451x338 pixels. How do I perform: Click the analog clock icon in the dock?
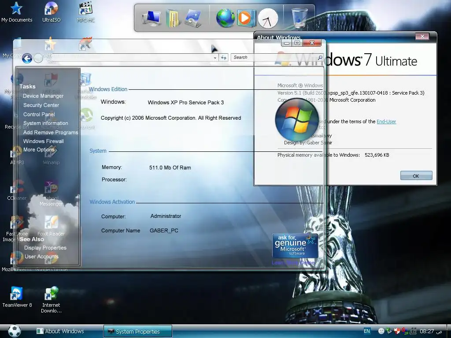point(268,18)
